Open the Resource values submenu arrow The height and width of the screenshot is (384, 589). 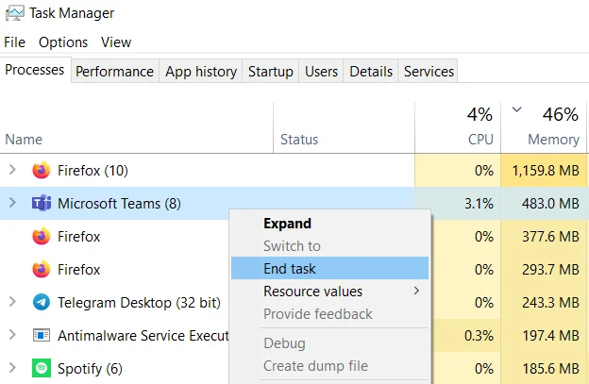[416, 291]
